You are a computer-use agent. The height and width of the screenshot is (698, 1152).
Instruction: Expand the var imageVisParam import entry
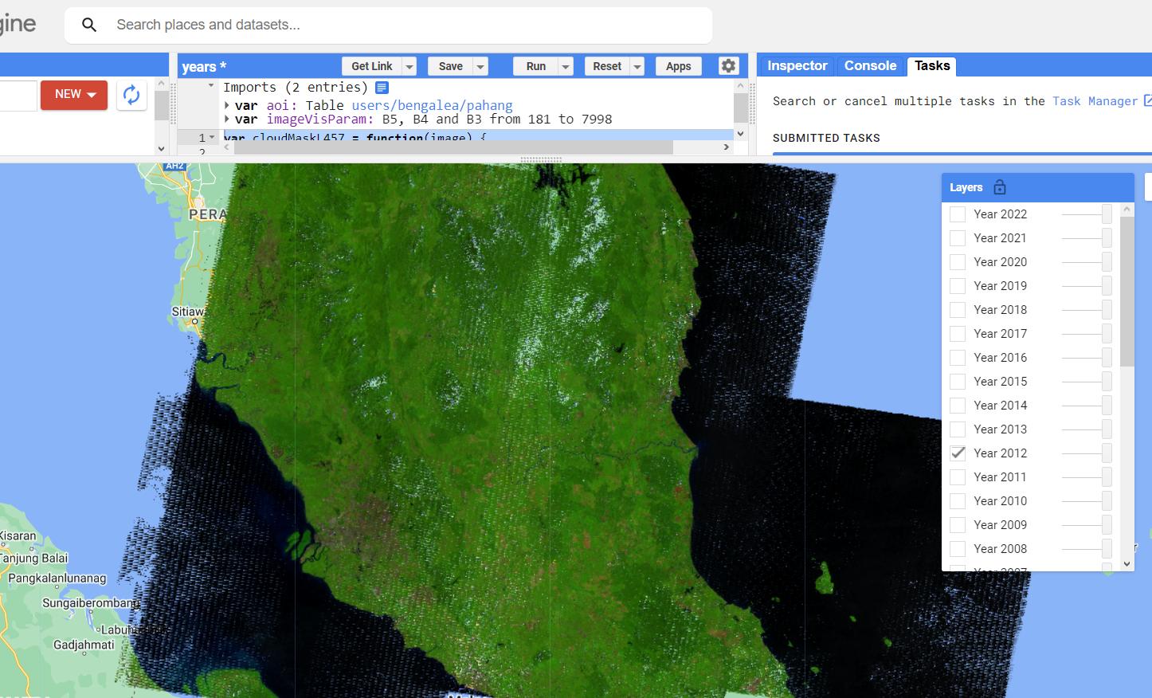pos(227,120)
